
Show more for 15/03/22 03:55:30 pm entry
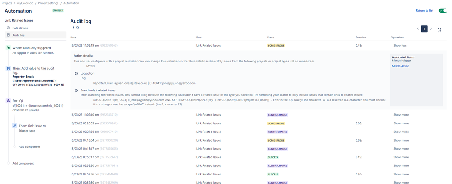pyautogui.click(x=401, y=166)
